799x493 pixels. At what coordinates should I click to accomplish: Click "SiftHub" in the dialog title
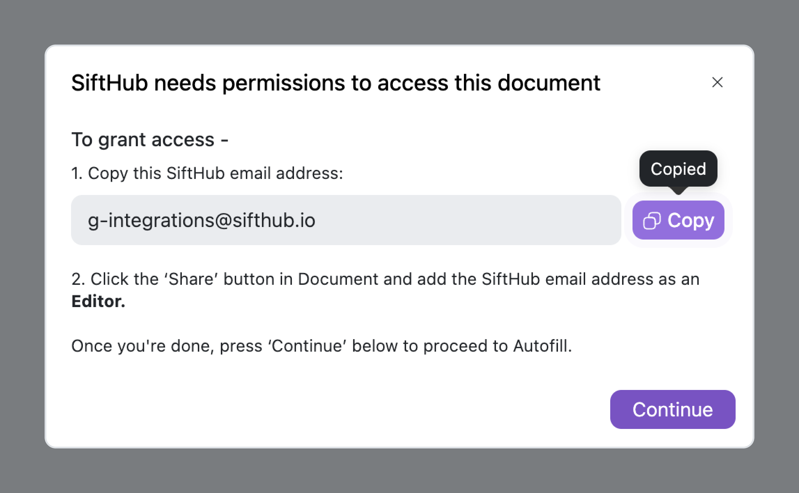click(x=109, y=83)
